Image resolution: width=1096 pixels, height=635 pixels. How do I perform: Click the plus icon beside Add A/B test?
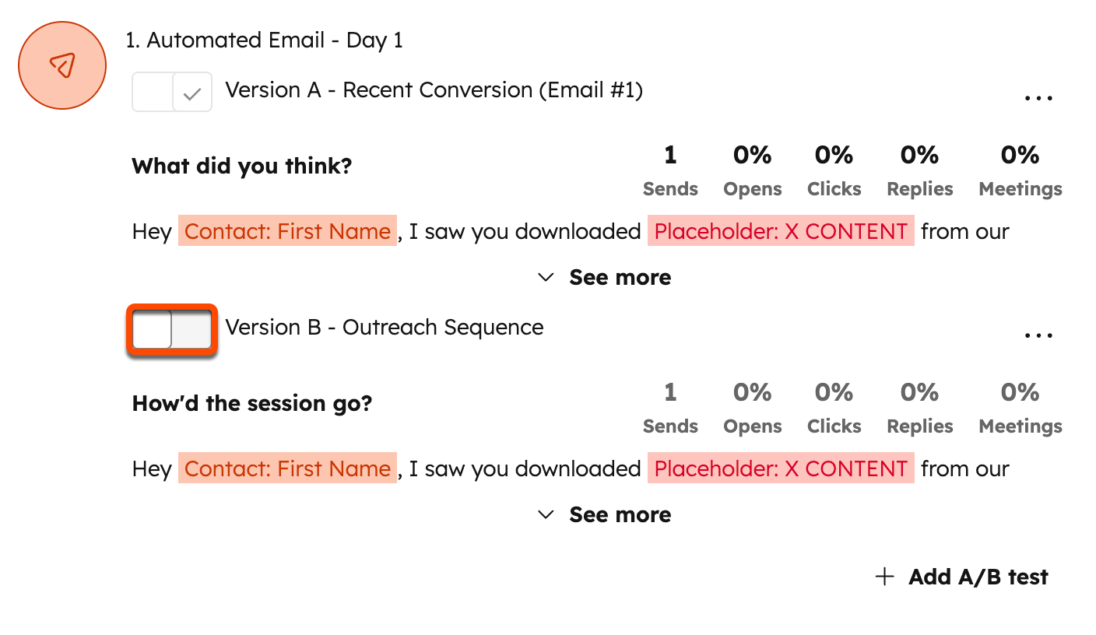click(x=884, y=577)
